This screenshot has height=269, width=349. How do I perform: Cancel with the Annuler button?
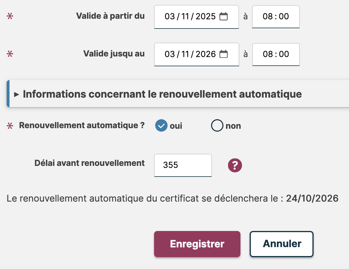(x=281, y=244)
